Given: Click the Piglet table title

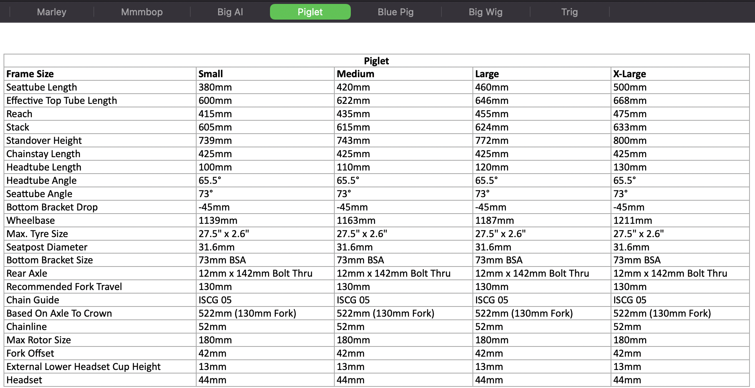Looking at the screenshot, I should (x=376, y=61).
